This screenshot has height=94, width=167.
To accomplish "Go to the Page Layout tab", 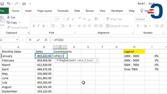I will click(45, 11).
